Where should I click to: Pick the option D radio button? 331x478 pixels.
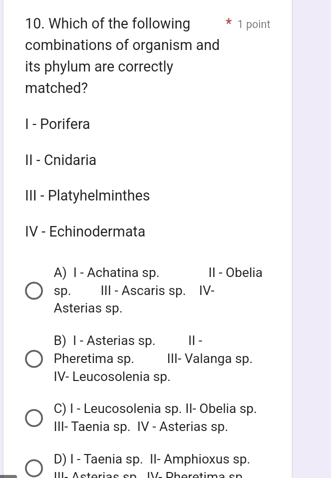pos(34,468)
